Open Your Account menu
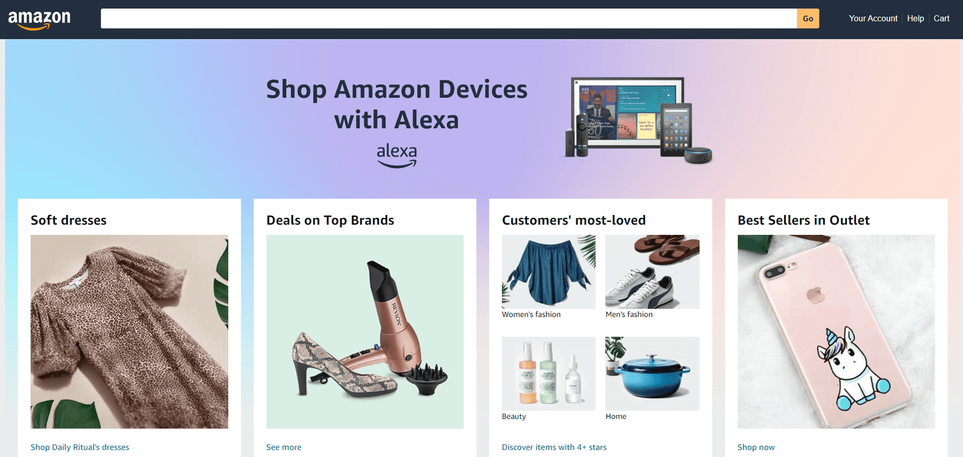Viewport: 963px width, 457px height. pos(873,19)
